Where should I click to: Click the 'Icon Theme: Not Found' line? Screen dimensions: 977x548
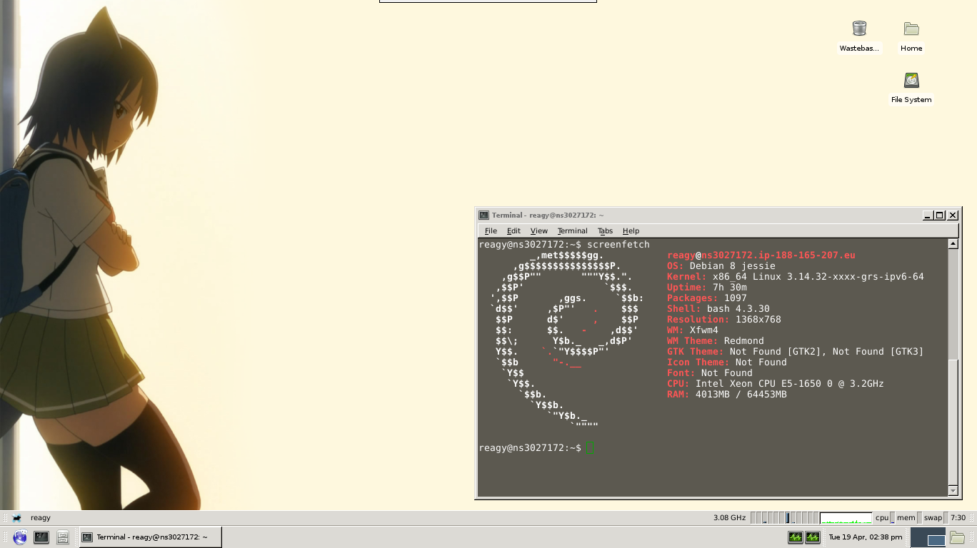[x=727, y=362]
